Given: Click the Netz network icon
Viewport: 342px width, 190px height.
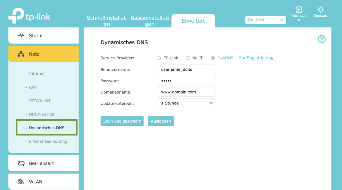Looking at the screenshot, I should coord(21,54).
